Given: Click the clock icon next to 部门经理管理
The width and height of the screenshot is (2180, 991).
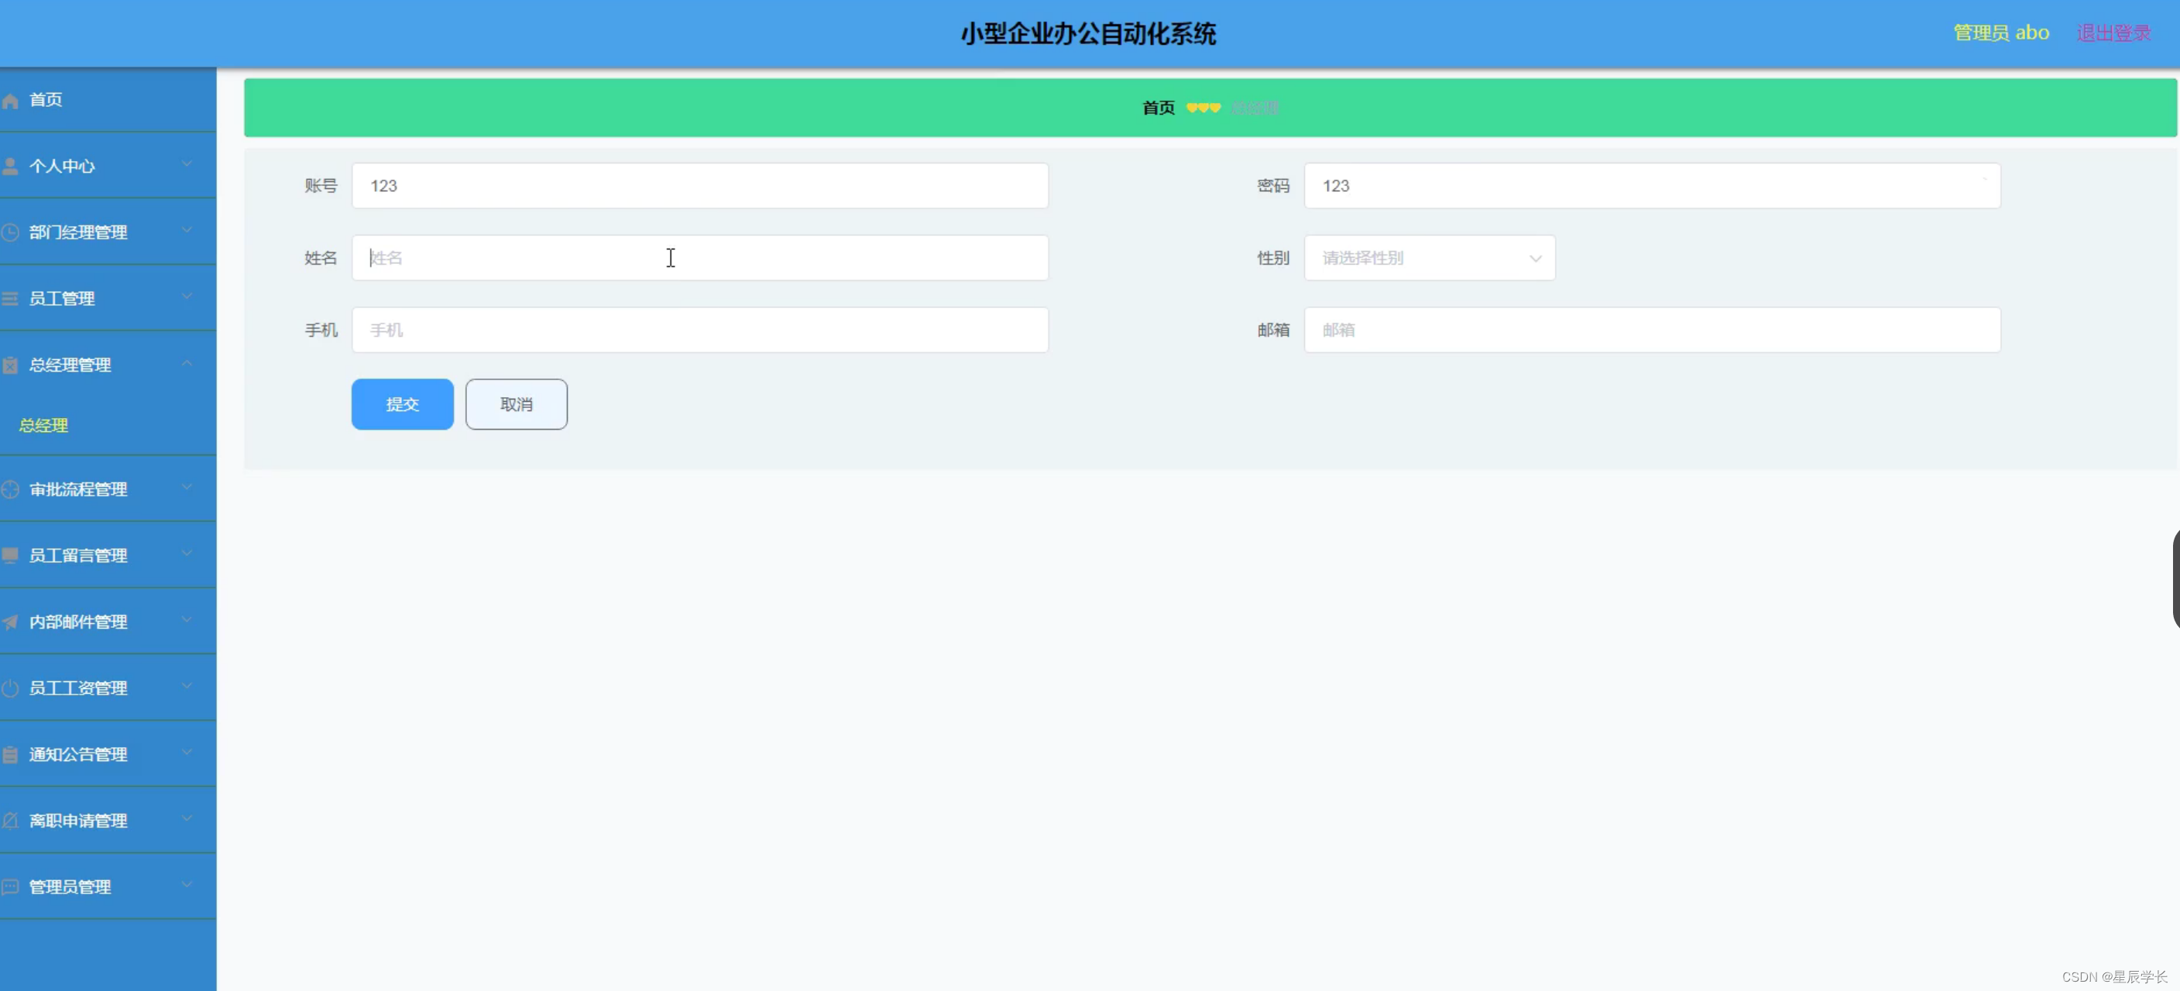Looking at the screenshot, I should (11, 231).
